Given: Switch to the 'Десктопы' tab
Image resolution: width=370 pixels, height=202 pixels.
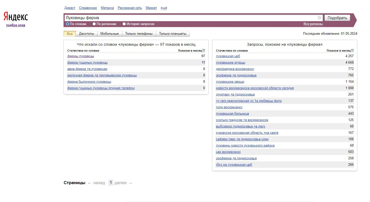Looking at the screenshot, I should [87, 34].
